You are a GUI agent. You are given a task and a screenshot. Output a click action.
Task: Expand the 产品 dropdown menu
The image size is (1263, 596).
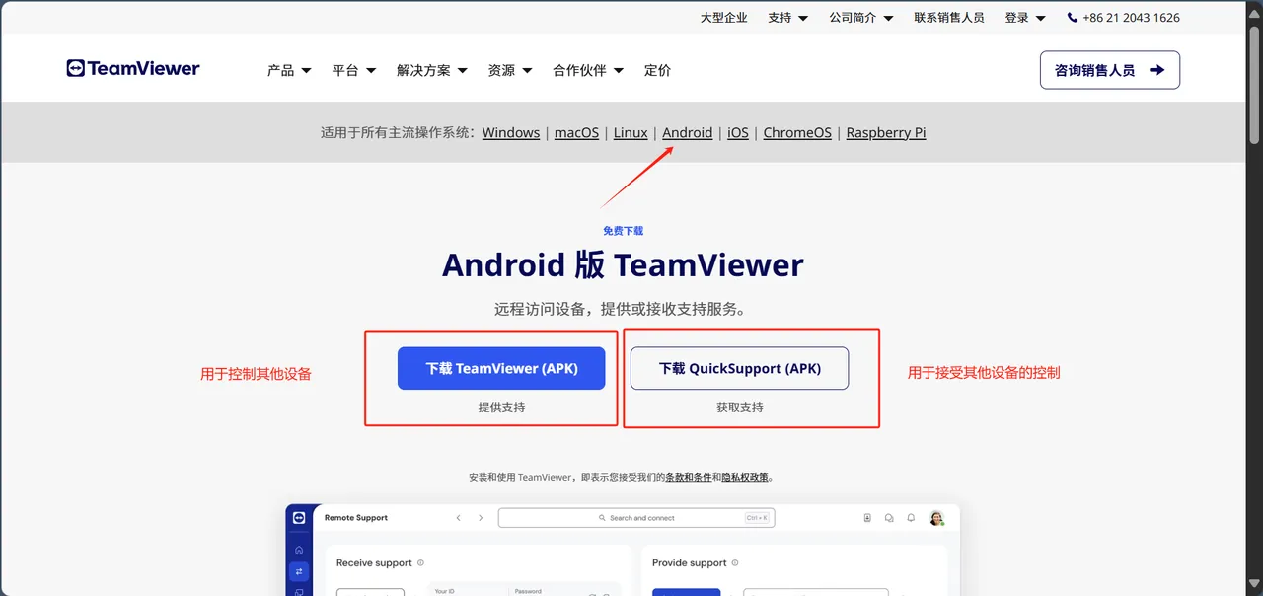tap(289, 70)
